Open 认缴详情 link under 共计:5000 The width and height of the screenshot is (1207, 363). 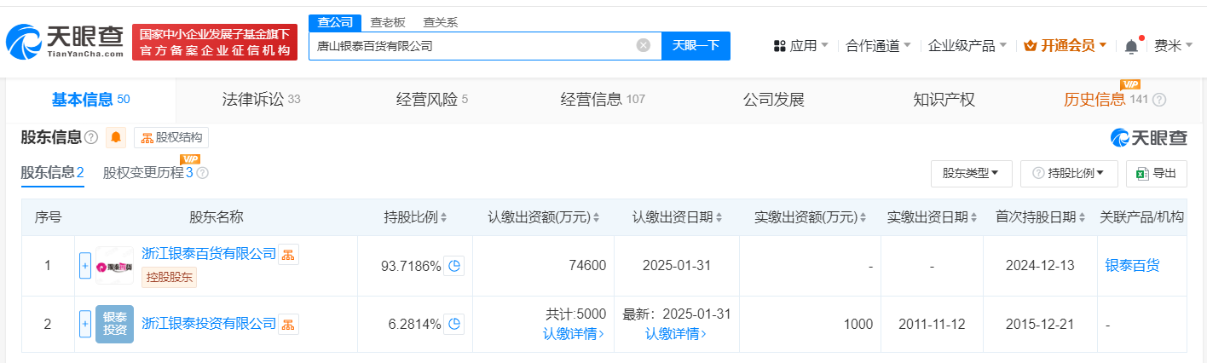(x=575, y=334)
